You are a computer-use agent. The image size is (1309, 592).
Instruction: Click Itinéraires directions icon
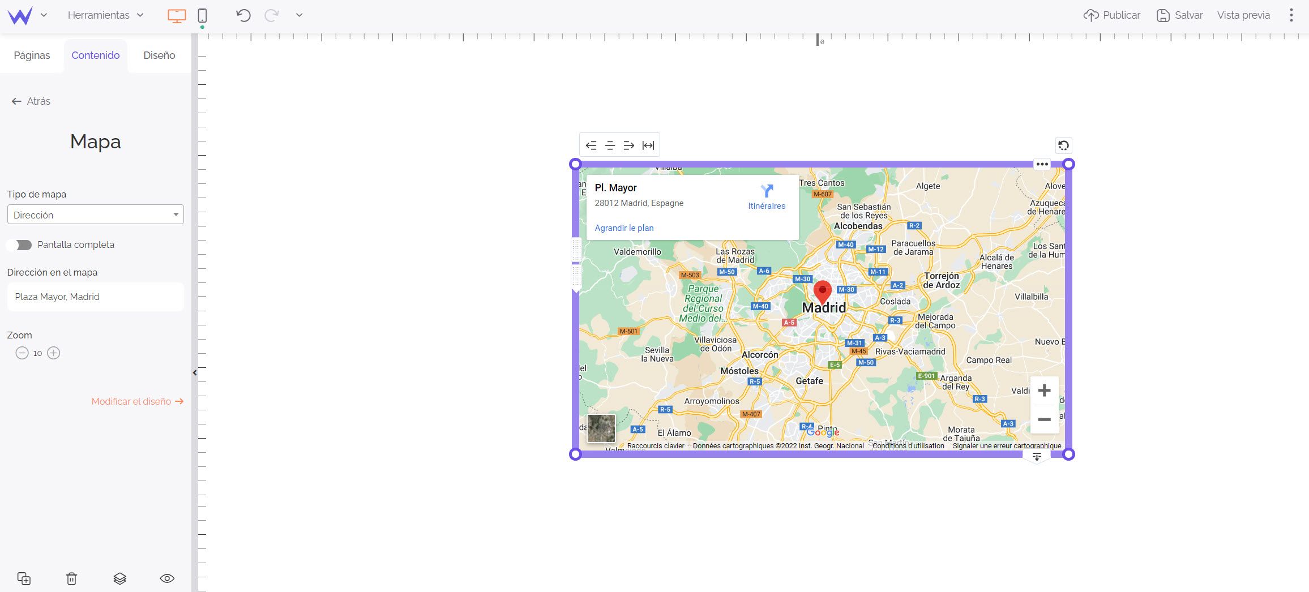(x=767, y=196)
